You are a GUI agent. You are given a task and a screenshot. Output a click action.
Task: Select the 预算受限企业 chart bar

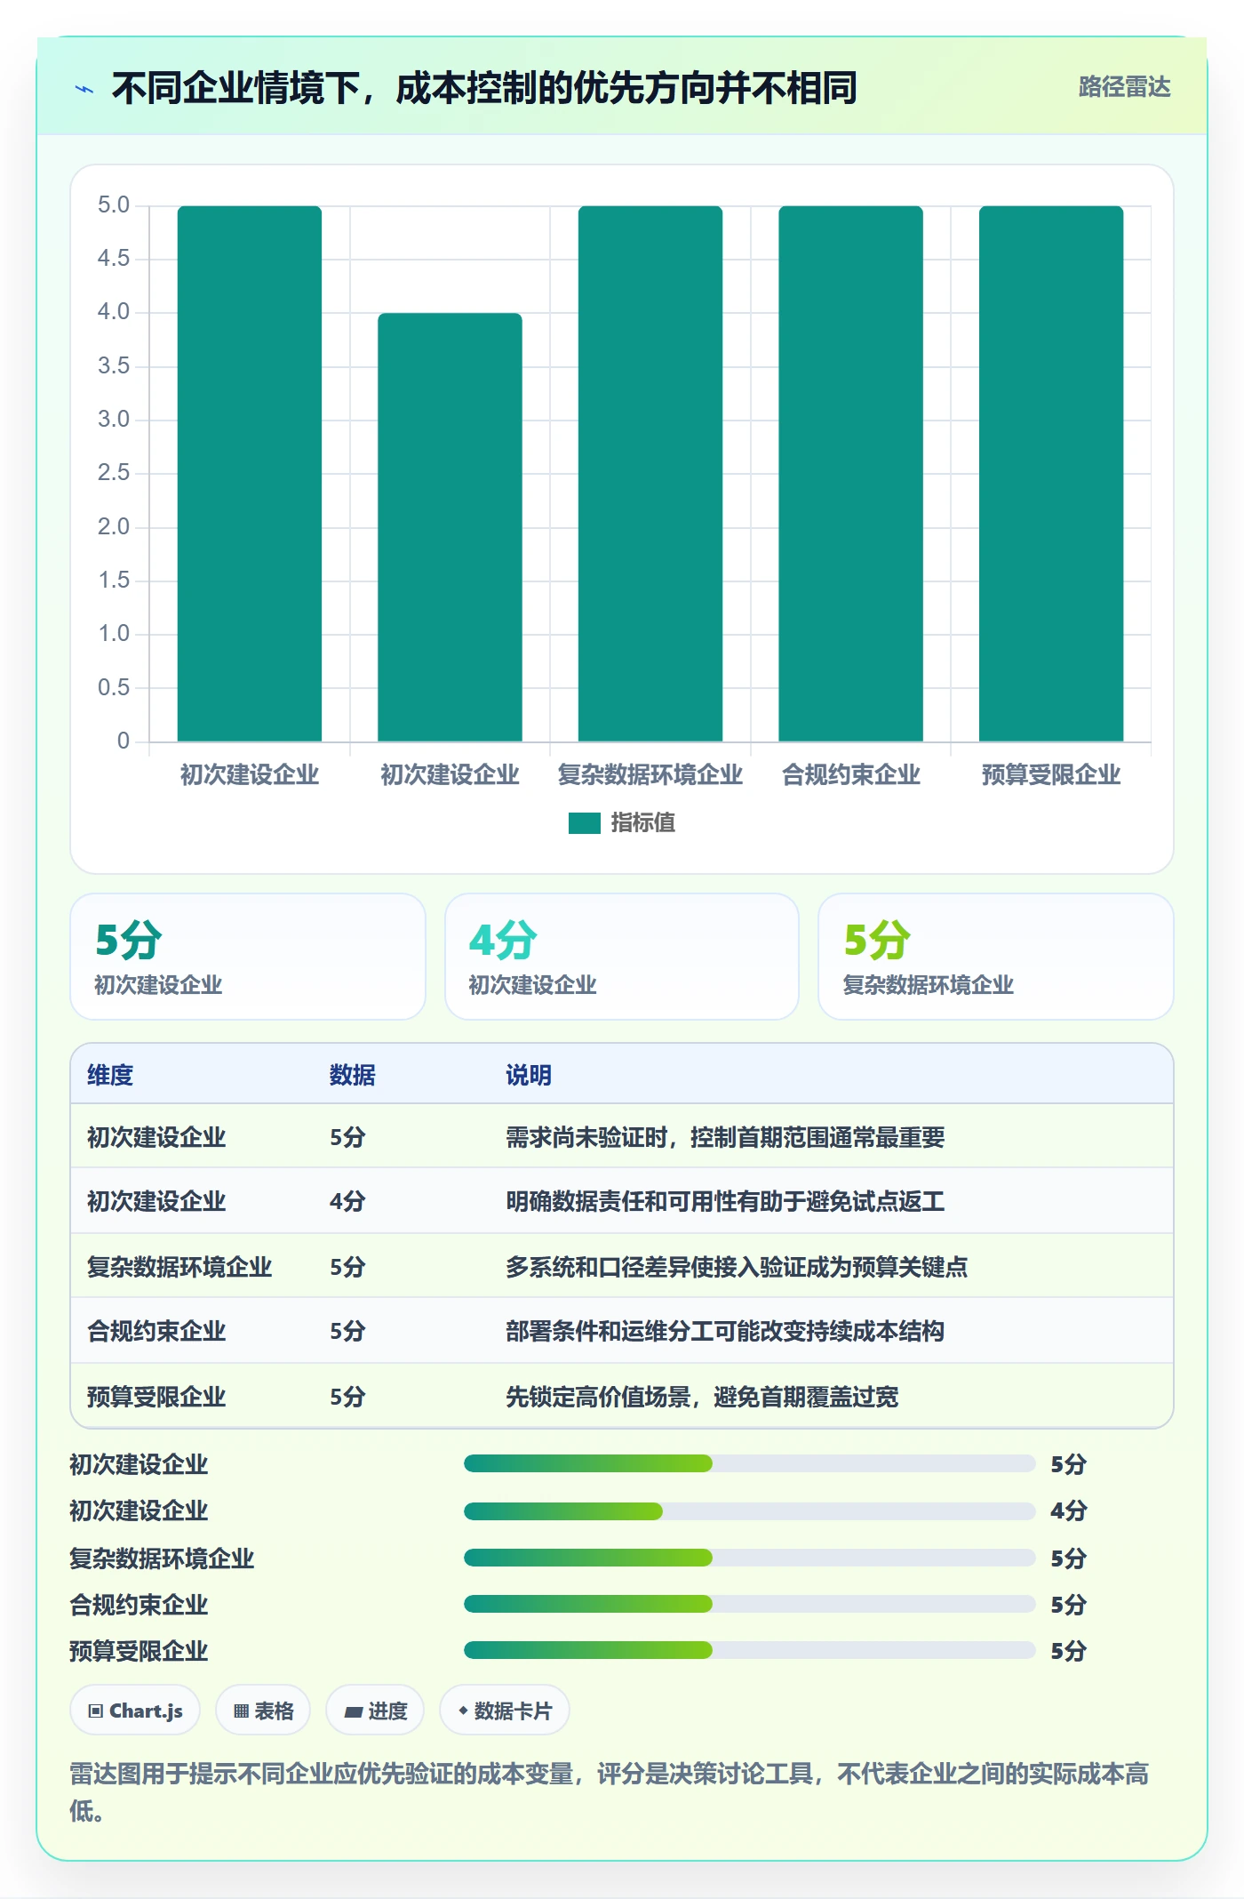(x=1051, y=474)
